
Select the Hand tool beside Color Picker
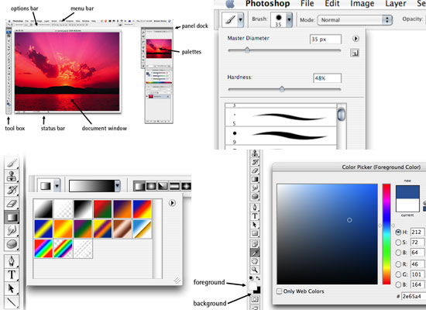click(255, 261)
